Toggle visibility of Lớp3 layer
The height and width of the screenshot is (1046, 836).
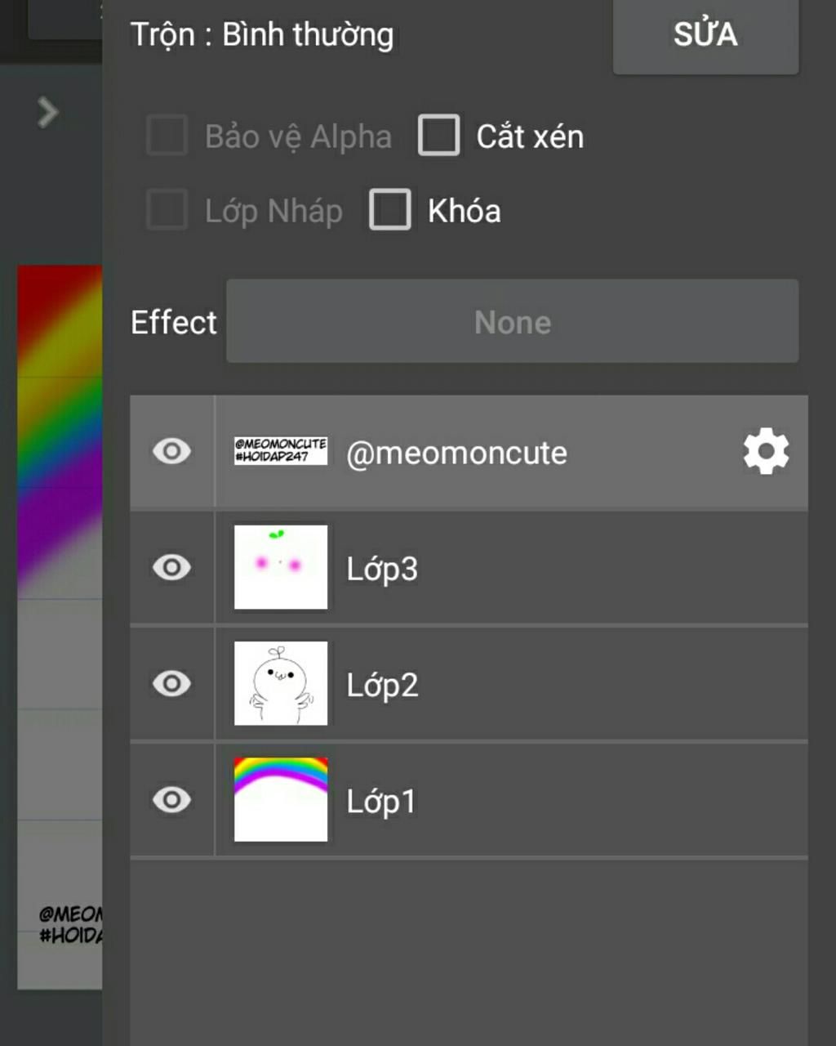coord(171,568)
